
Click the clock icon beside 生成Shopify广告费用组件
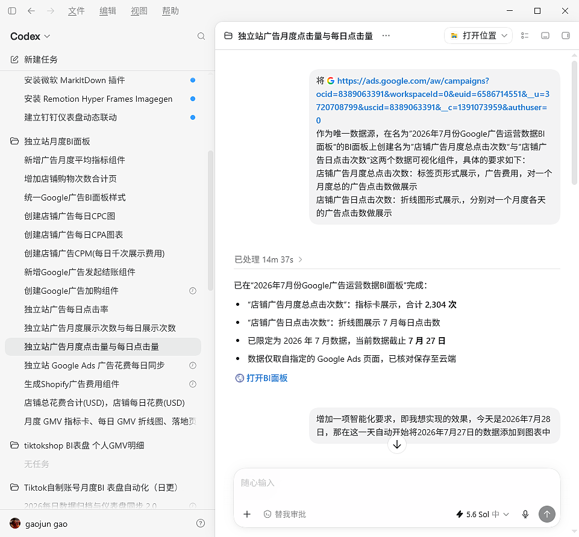tap(193, 384)
